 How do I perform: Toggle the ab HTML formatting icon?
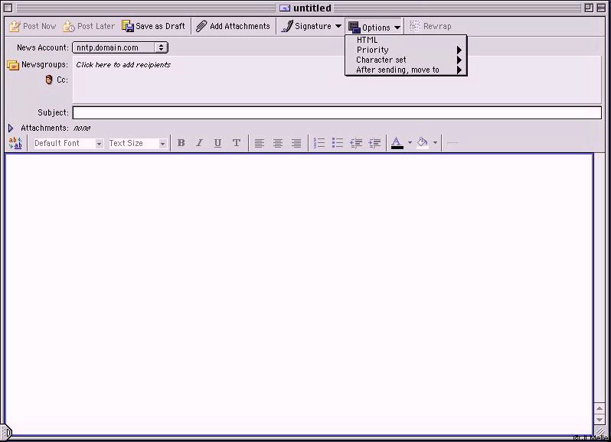point(15,143)
